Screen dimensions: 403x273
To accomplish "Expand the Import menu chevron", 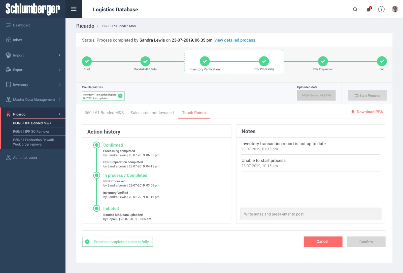I will (x=59, y=55).
